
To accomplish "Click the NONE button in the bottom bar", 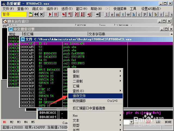I will coord(168,122).
